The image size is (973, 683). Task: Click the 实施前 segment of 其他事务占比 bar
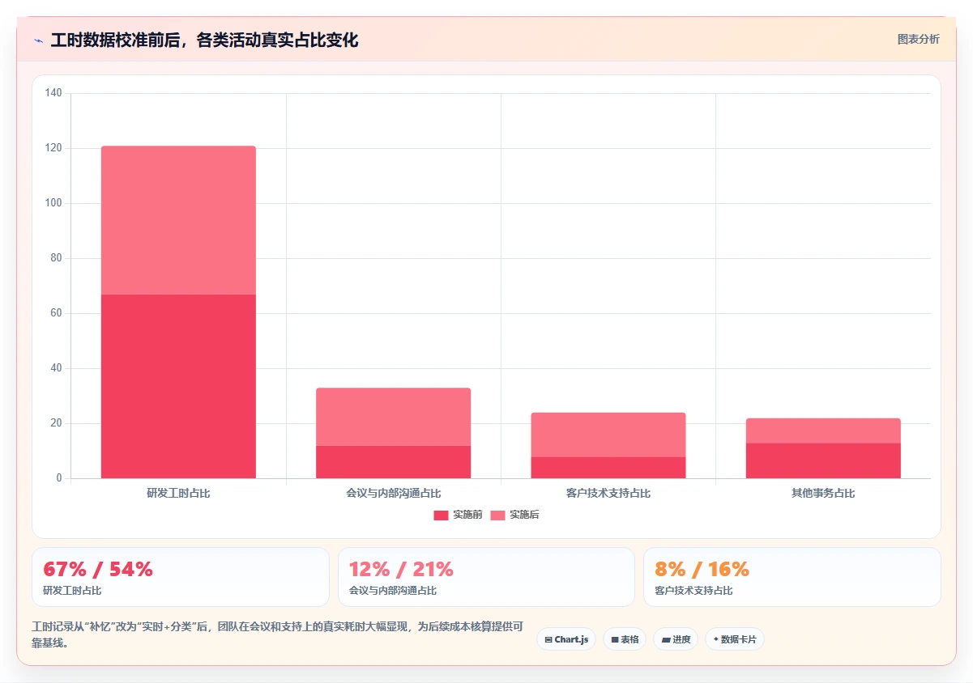[x=823, y=460]
